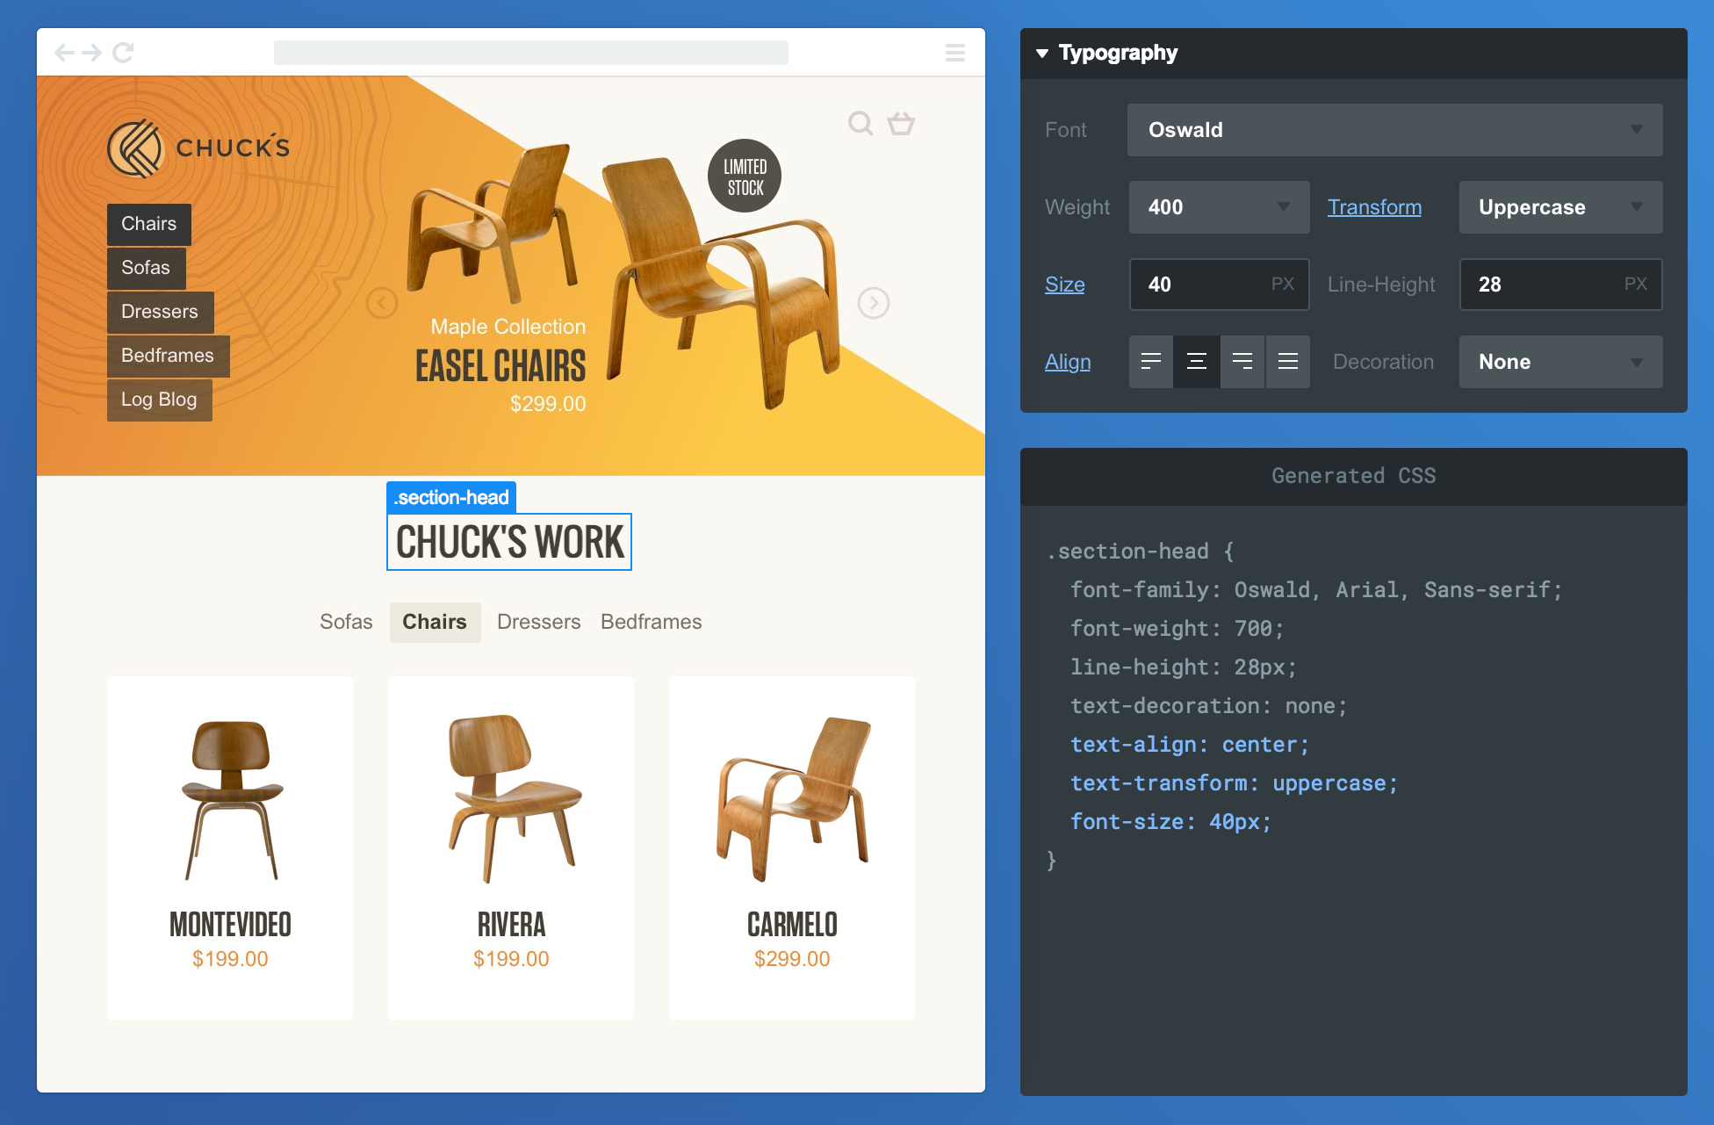The image size is (1714, 1125).
Task: Click the Bedframes sidebar menu item
Action: (x=169, y=356)
